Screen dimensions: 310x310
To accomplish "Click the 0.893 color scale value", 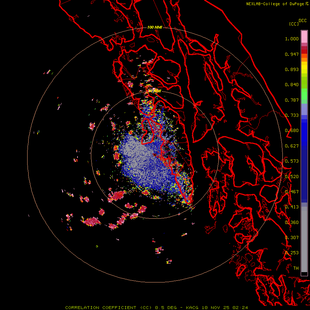I will [x=292, y=69].
